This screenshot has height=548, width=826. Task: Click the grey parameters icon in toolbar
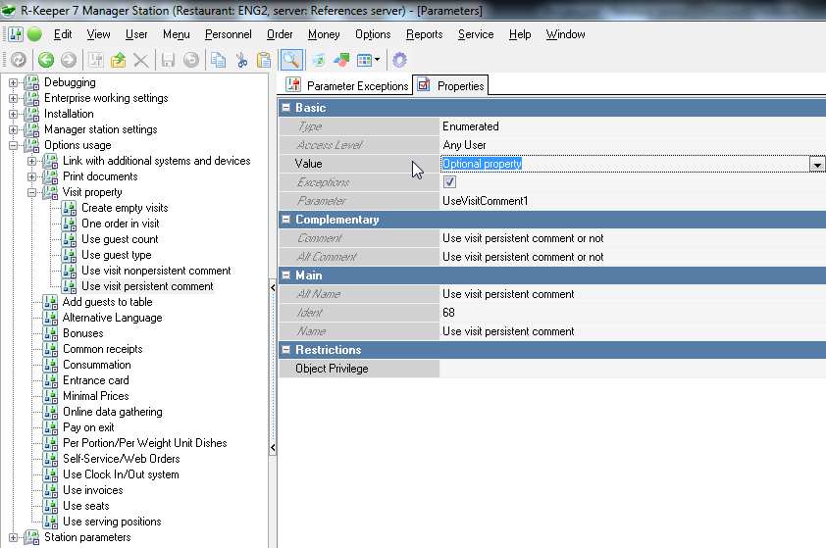pyautogui.click(x=95, y=60)
